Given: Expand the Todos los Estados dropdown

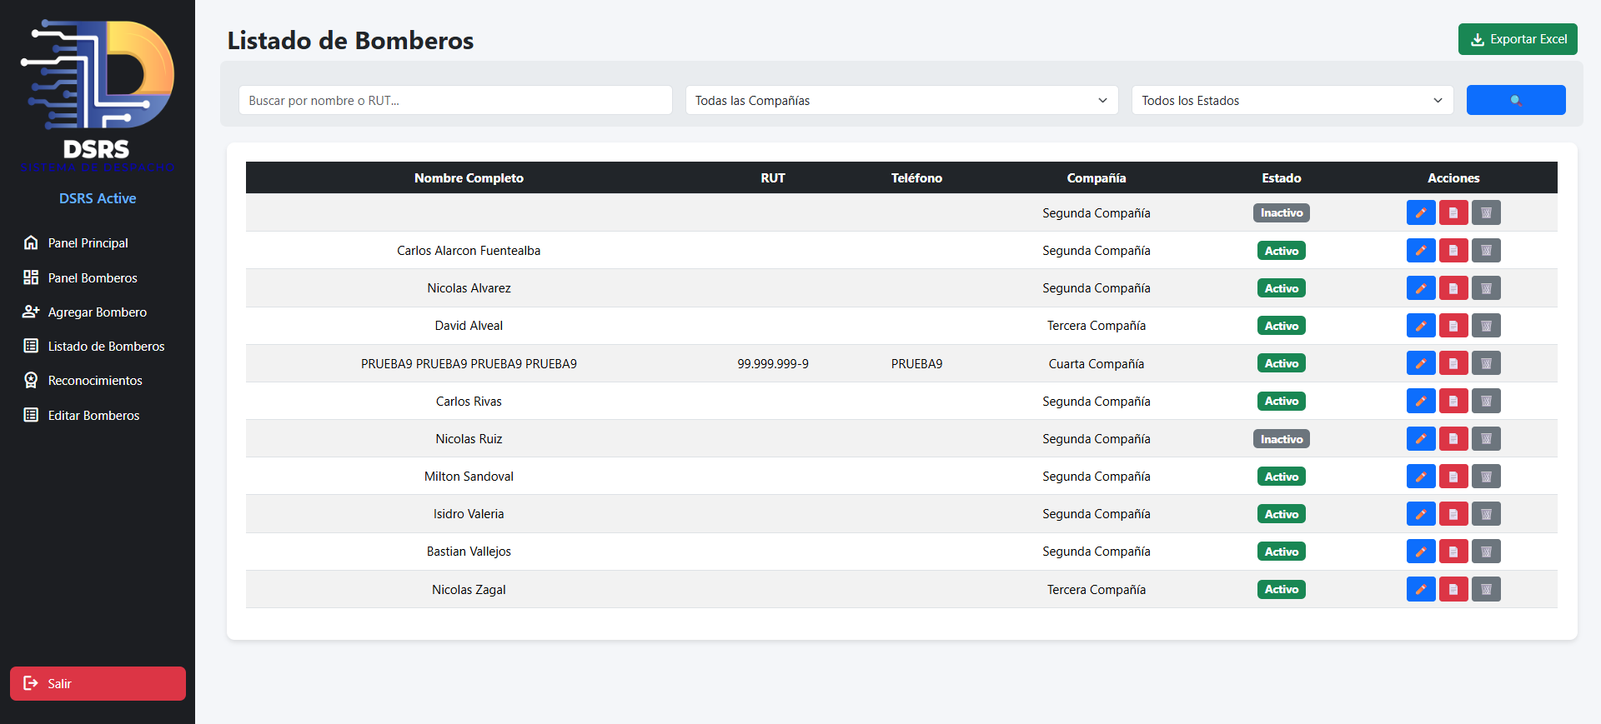Looking at the screenshot, I should coord(1292,100).
